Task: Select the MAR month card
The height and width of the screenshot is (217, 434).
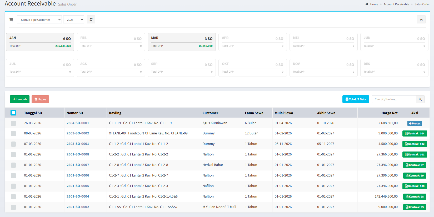Action: [182, 42]
